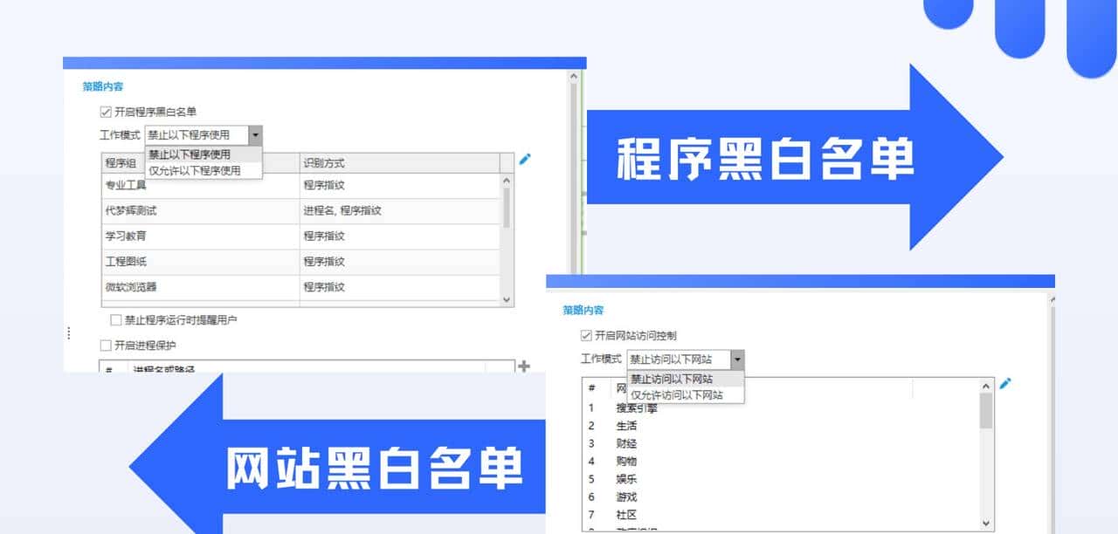
Task: Click the 识别方式 column header
Action: point(326,161)
